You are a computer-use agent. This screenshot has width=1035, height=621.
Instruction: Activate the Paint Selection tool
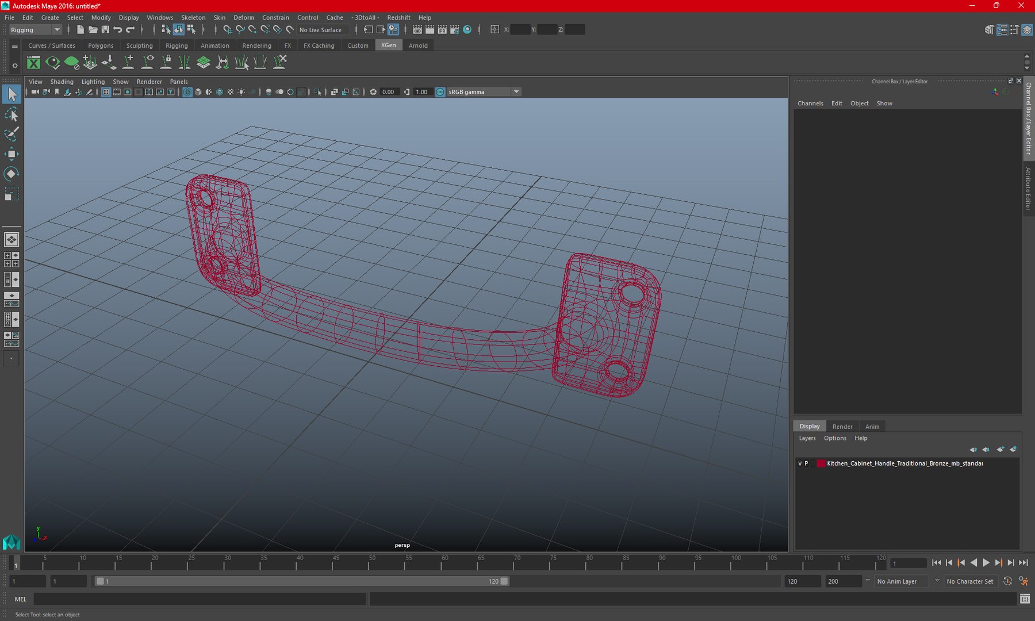(11, 134)
